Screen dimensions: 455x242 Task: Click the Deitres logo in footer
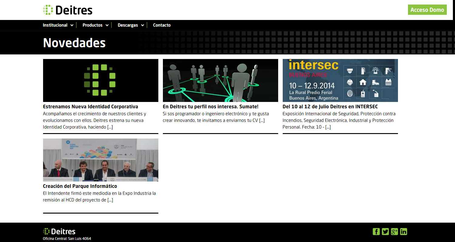[59, 232]
